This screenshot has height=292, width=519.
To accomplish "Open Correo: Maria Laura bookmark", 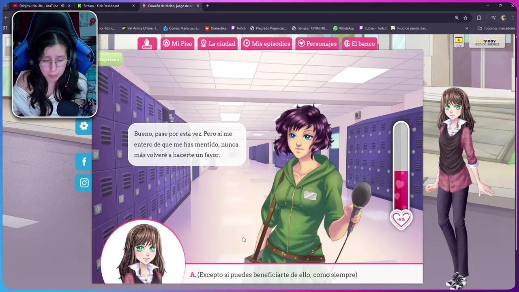I will [181, 28].
